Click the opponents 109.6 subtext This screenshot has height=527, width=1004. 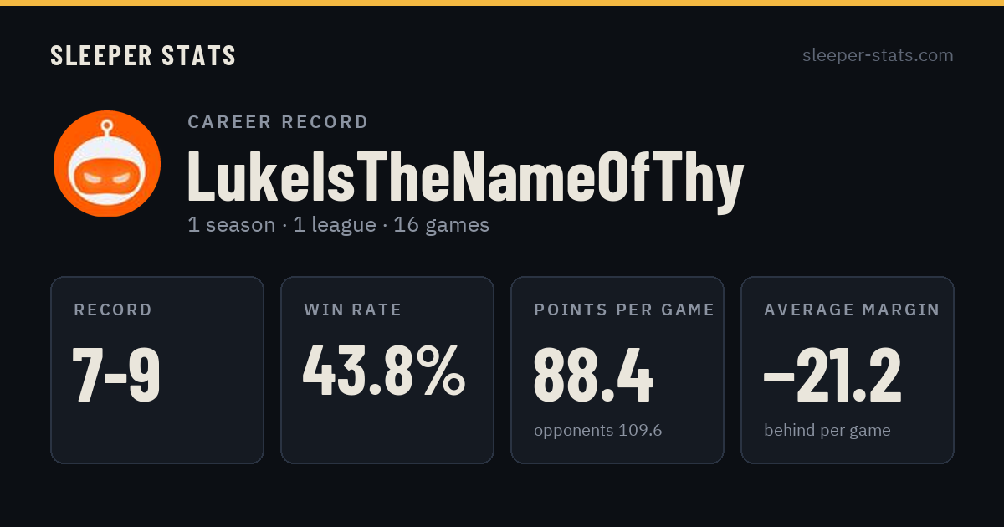pos(597,431)
